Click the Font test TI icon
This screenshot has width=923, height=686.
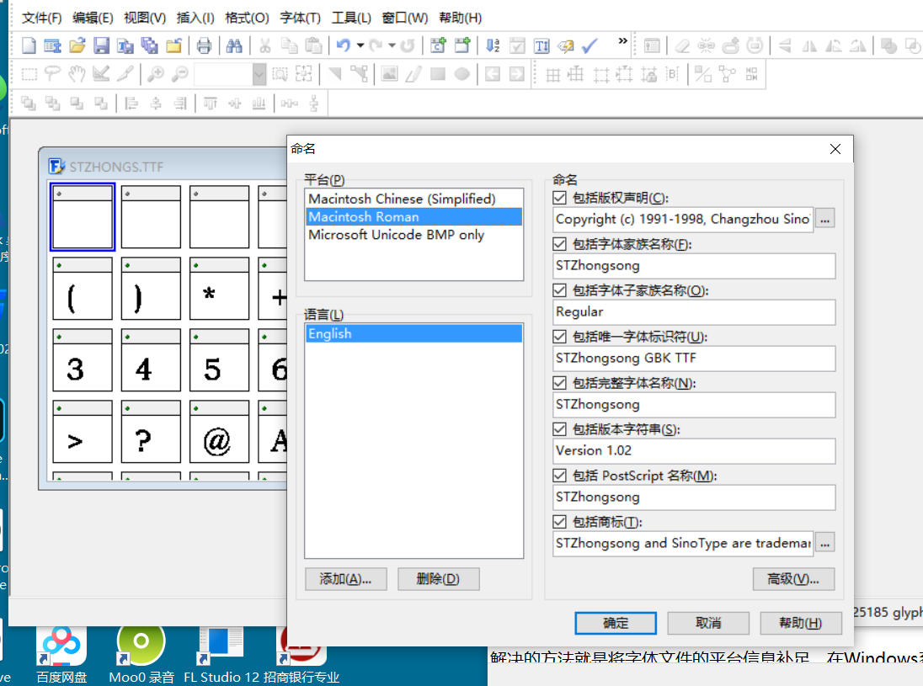point(542,46)
